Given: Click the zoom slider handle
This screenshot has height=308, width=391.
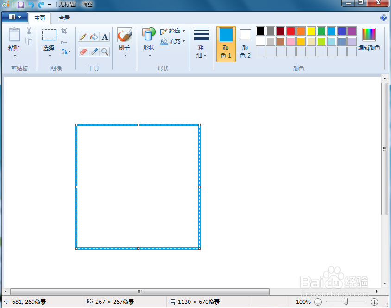Looking at the screenshot, I should (346, 302).
